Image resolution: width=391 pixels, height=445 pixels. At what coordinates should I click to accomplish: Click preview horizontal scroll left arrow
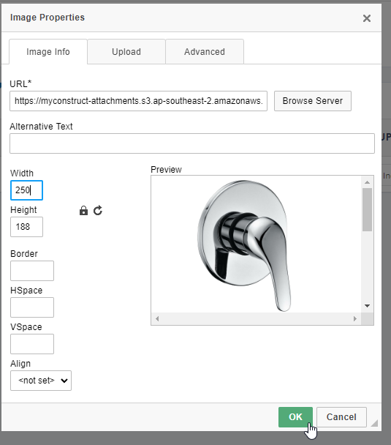pos(157,318)
